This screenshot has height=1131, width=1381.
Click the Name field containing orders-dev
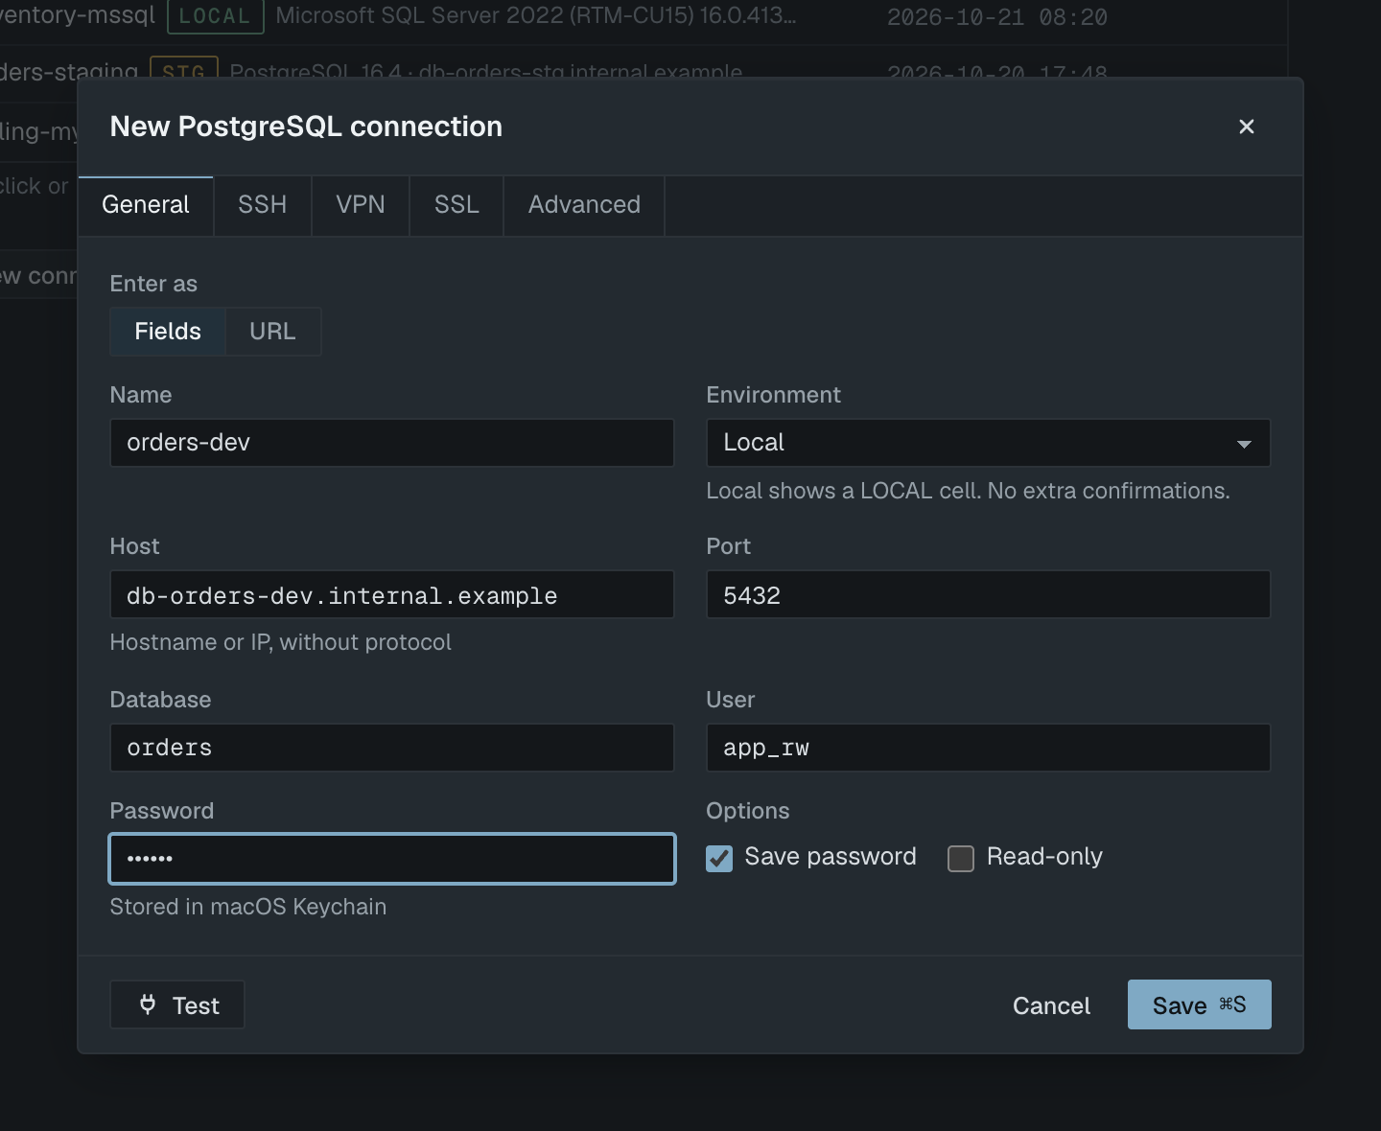pyautogui.click(x=392, y=443)
